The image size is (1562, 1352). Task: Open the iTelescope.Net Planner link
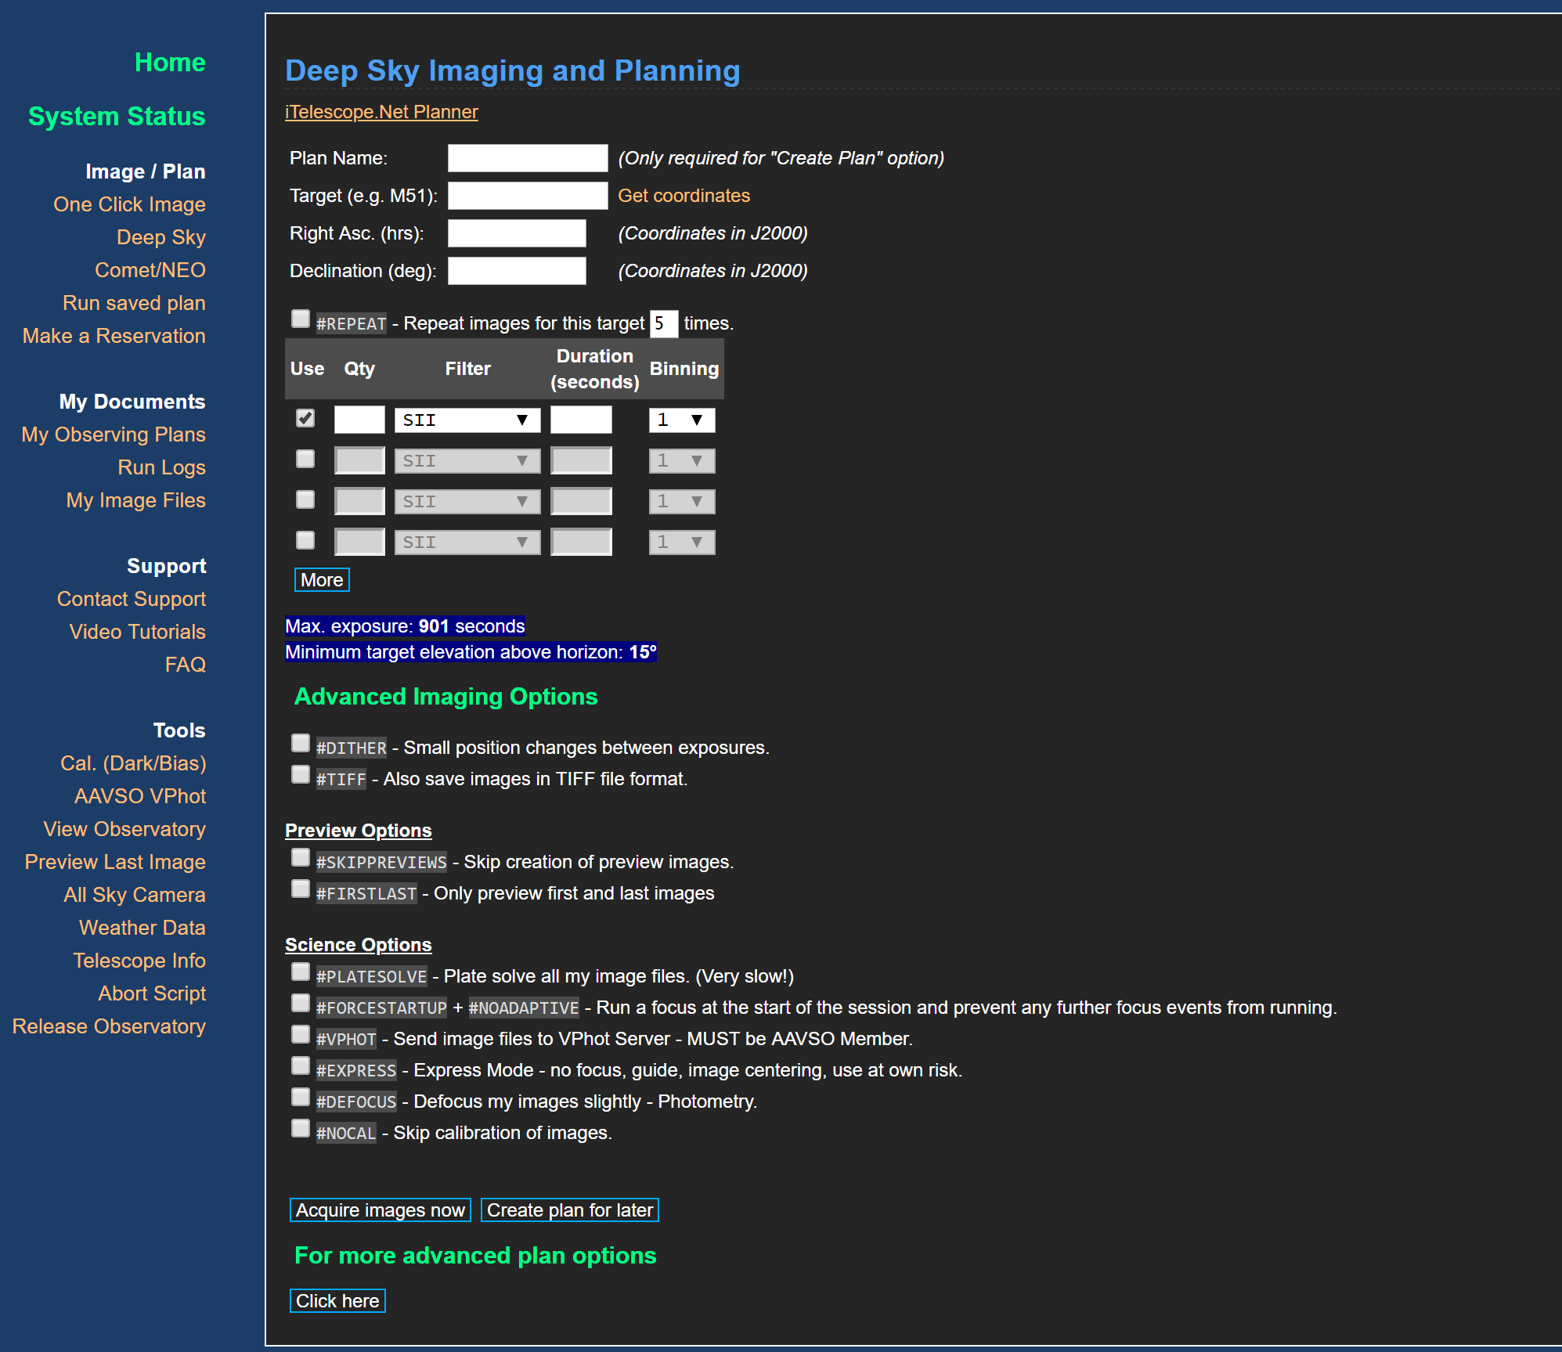click(381, 112)
